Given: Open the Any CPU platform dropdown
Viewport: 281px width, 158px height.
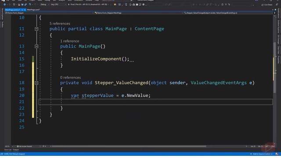Looking at the screenshot, I should 58,4.
